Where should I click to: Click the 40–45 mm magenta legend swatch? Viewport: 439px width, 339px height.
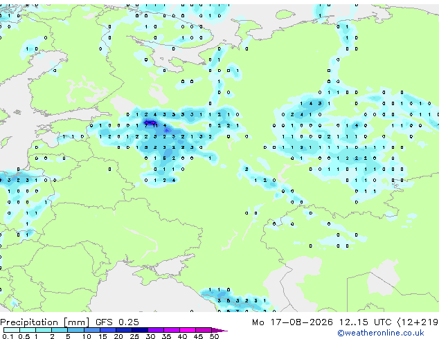[x=188, y=330]
